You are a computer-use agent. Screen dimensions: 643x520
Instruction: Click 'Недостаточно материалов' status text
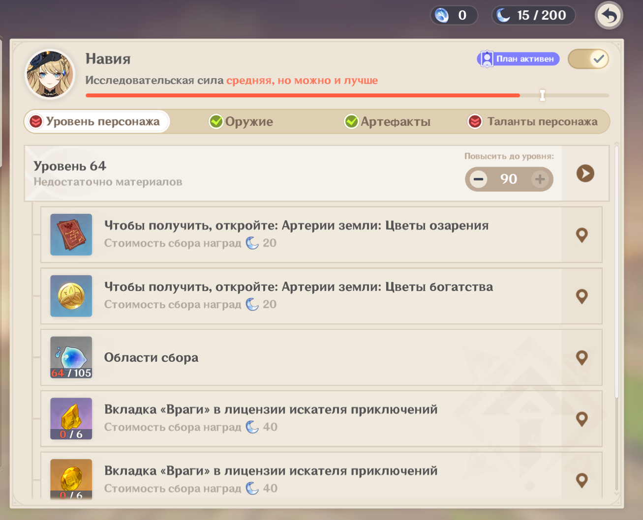click(x=108, y=182)
